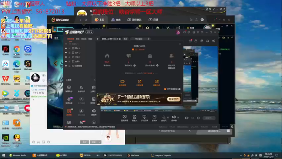Viewport: 282px width, 159px height.
Task: Click the 限量签约 button on the promo banner
Action: (x=173, y=99)
